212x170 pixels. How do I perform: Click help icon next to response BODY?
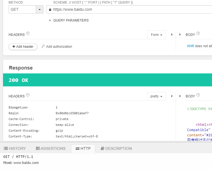coord(198,95)
